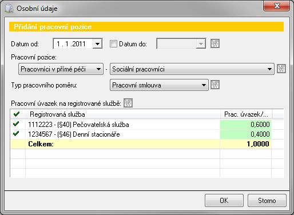Click the MPSV icon next to Datum do
The height and width of the screenshot is (215, 294).
[x=215, y=43]
